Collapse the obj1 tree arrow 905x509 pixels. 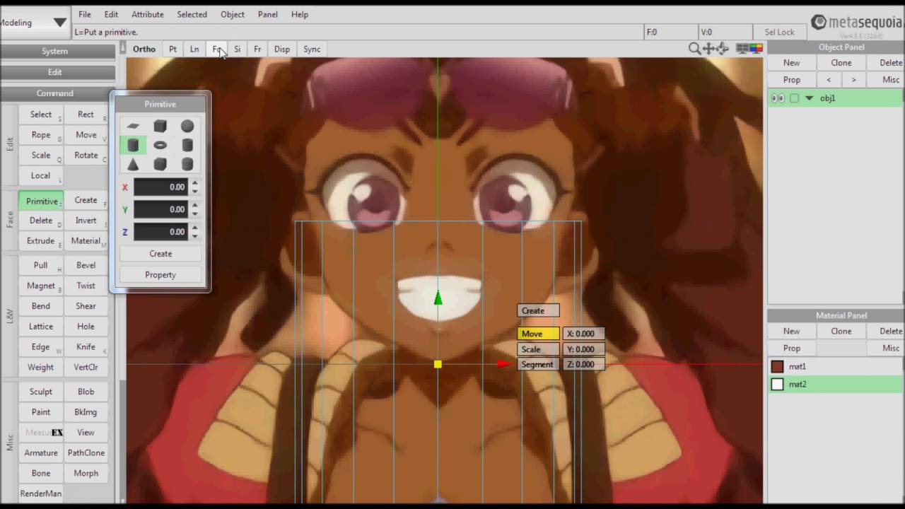pyautogui.click(x=810, y=98)
